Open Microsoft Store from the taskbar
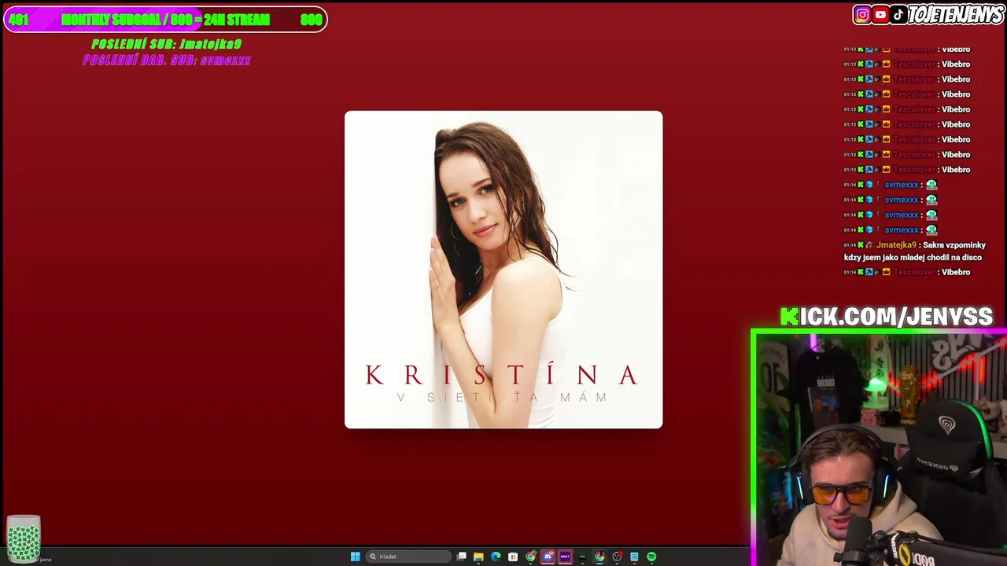 pos(513,557)
